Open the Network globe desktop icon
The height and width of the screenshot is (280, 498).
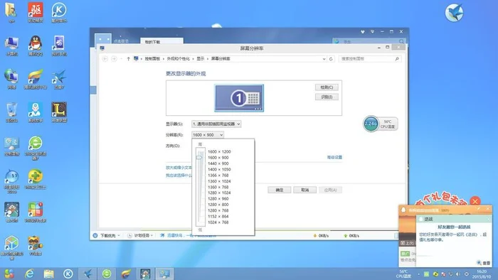pyautogui.click(x=11, y=79)
